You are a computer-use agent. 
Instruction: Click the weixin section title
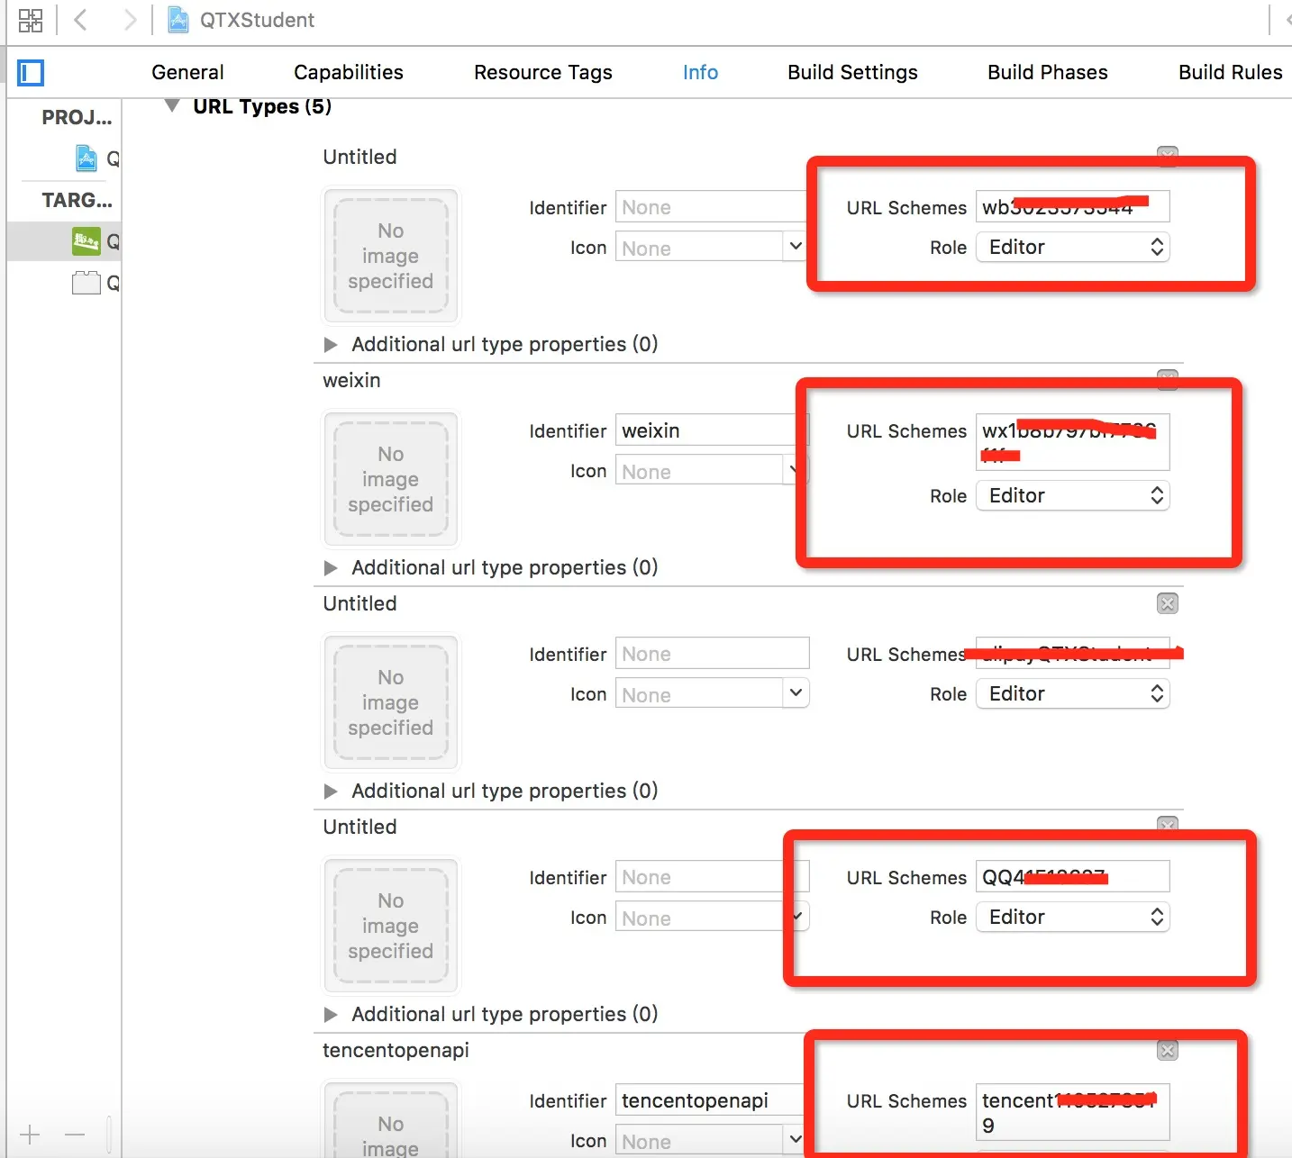click(x=351, y=380)
